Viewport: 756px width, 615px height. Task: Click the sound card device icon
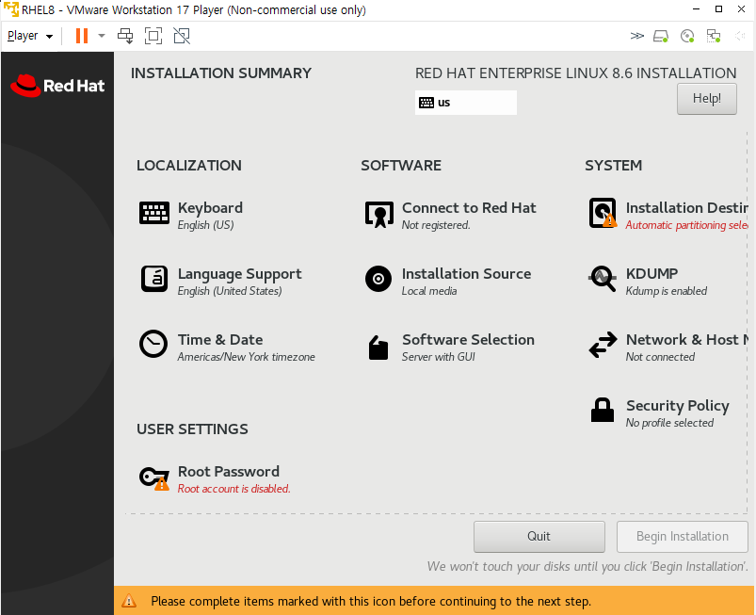click(740, 36)
